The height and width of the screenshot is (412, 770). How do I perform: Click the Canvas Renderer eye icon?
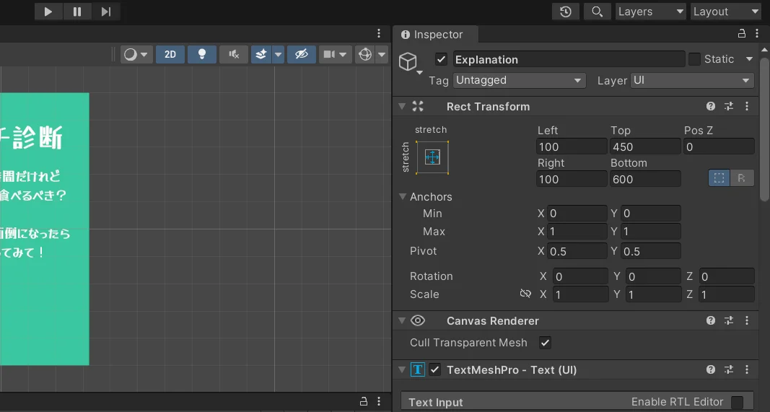pos(418,320)
